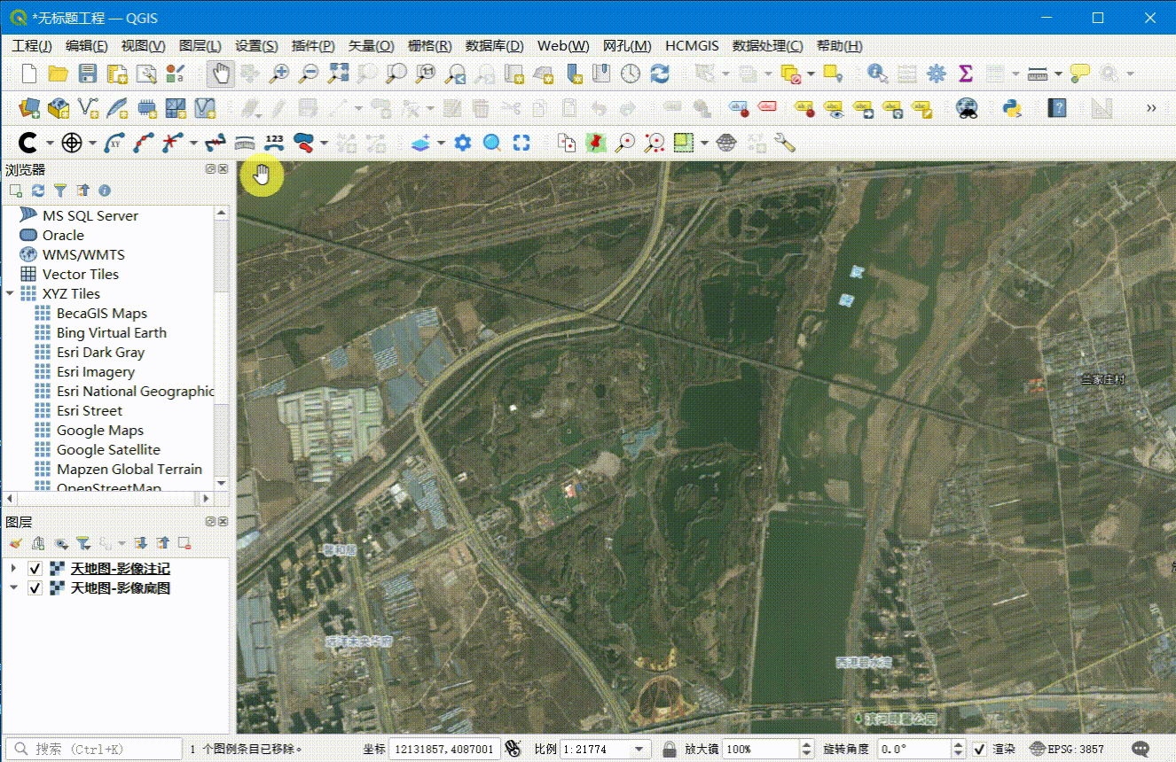This screenshot has height=762, width=1176.
Task: Click the Zoom In magnifier tool
Action: (279, 74)
